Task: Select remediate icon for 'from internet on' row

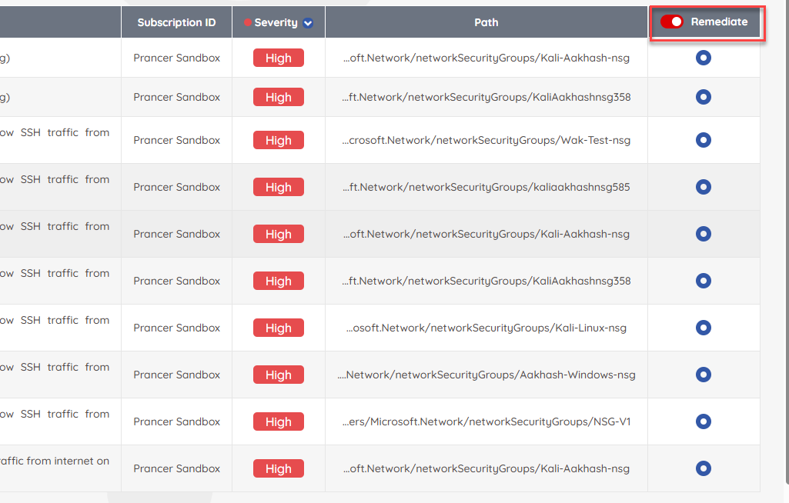Action: tap(704, 469)
